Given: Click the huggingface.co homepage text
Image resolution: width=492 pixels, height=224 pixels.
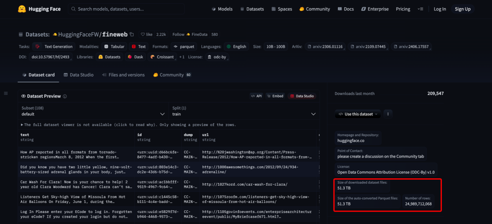Looking at the screenshot, I should [350, 141].
